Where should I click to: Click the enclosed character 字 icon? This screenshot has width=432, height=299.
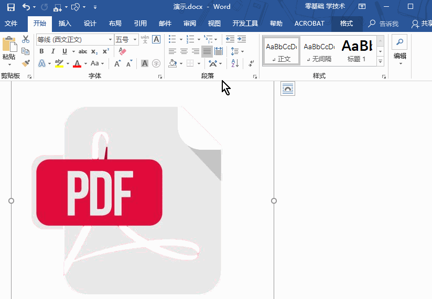pyautogui.click(x=156, y=63)
